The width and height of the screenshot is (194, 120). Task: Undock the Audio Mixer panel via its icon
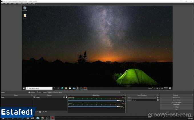pyautogui.click(x=125, y=95)
